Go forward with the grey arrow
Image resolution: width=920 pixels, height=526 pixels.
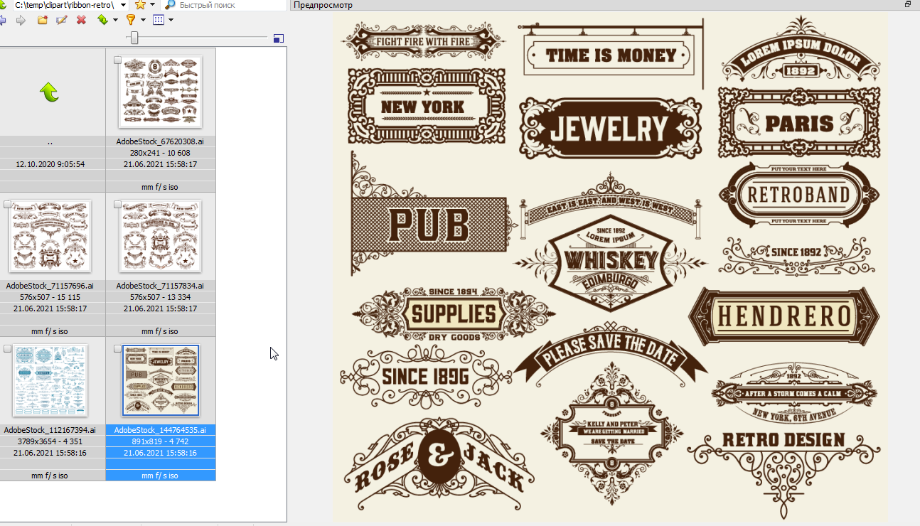click(21, 20)
